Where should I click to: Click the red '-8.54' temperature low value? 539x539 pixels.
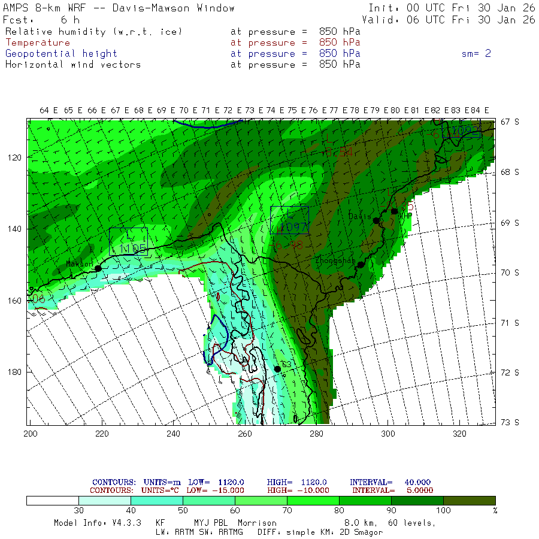pos(338,152)
